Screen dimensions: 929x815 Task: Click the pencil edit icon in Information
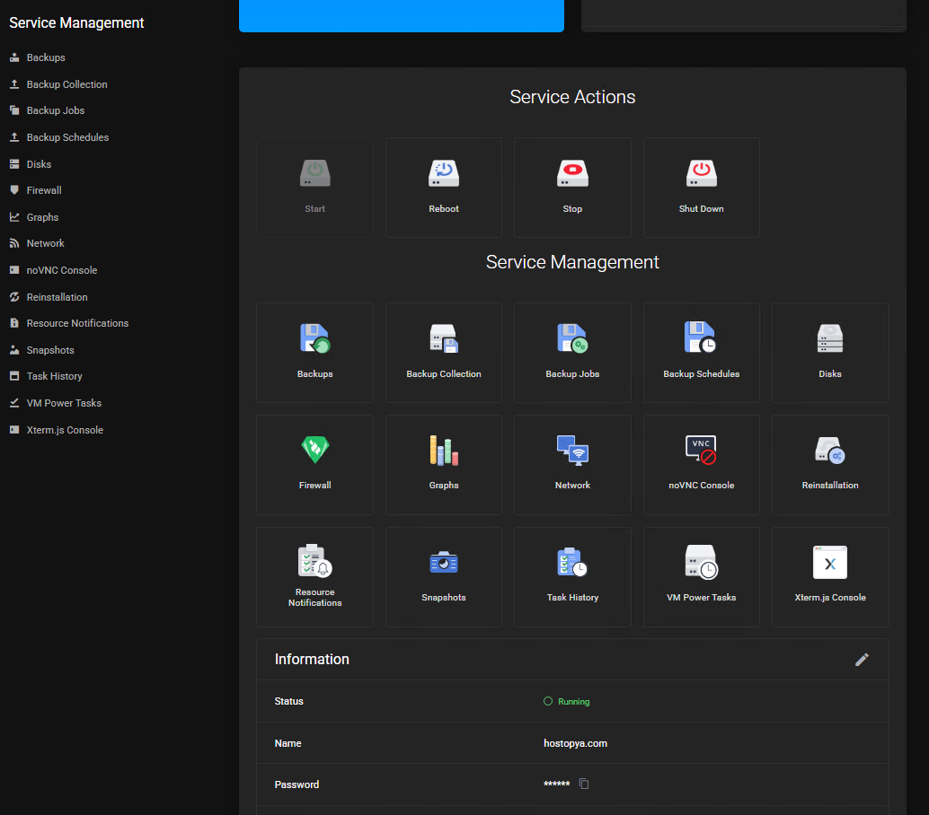click(x=862, y=660)
